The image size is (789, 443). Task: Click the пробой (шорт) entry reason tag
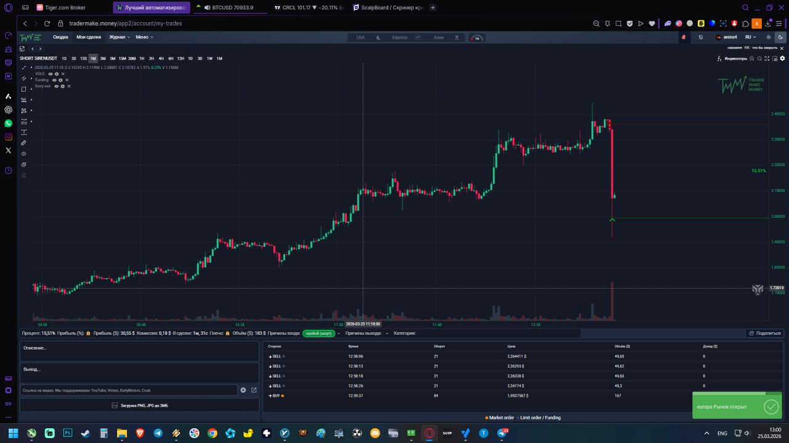coord(319,333)
